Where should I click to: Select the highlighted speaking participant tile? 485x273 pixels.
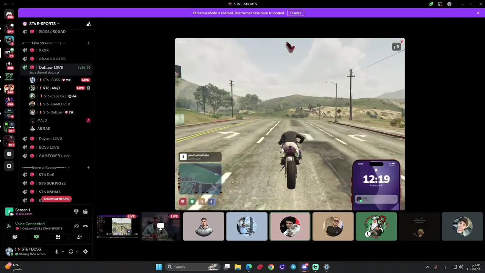(290, 226)
